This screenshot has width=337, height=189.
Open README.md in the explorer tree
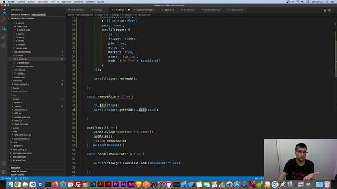click(19, 161)
